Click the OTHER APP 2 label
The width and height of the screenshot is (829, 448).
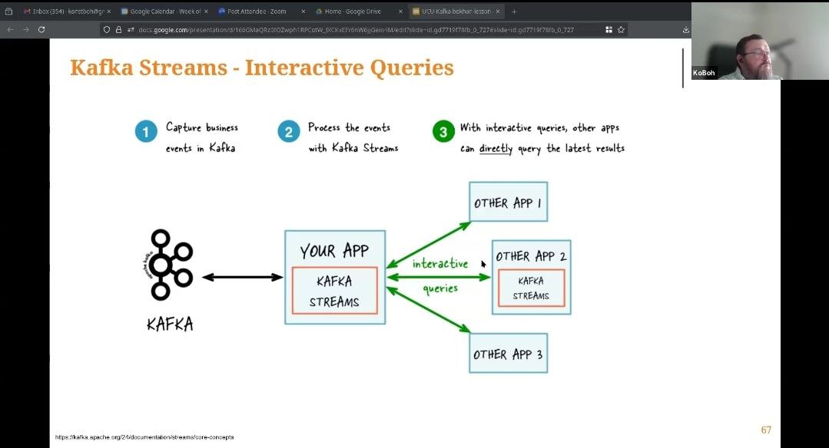click(x=531, y=256)
